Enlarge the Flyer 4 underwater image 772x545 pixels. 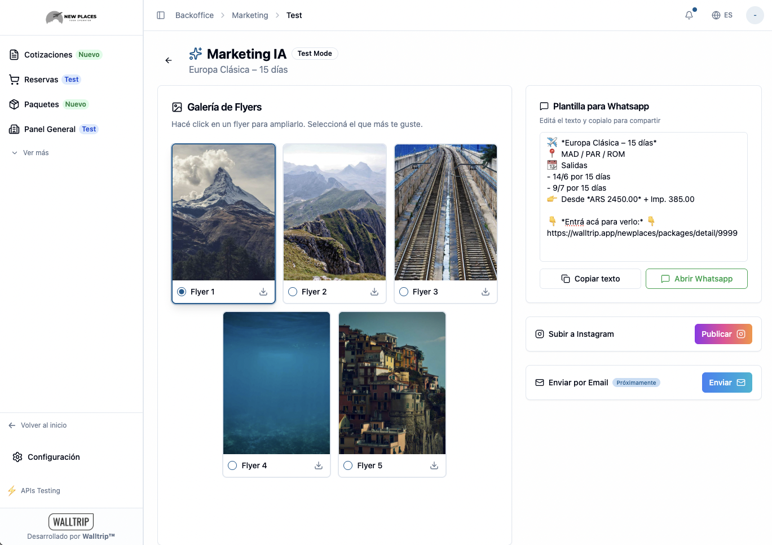tap(277, 383)
